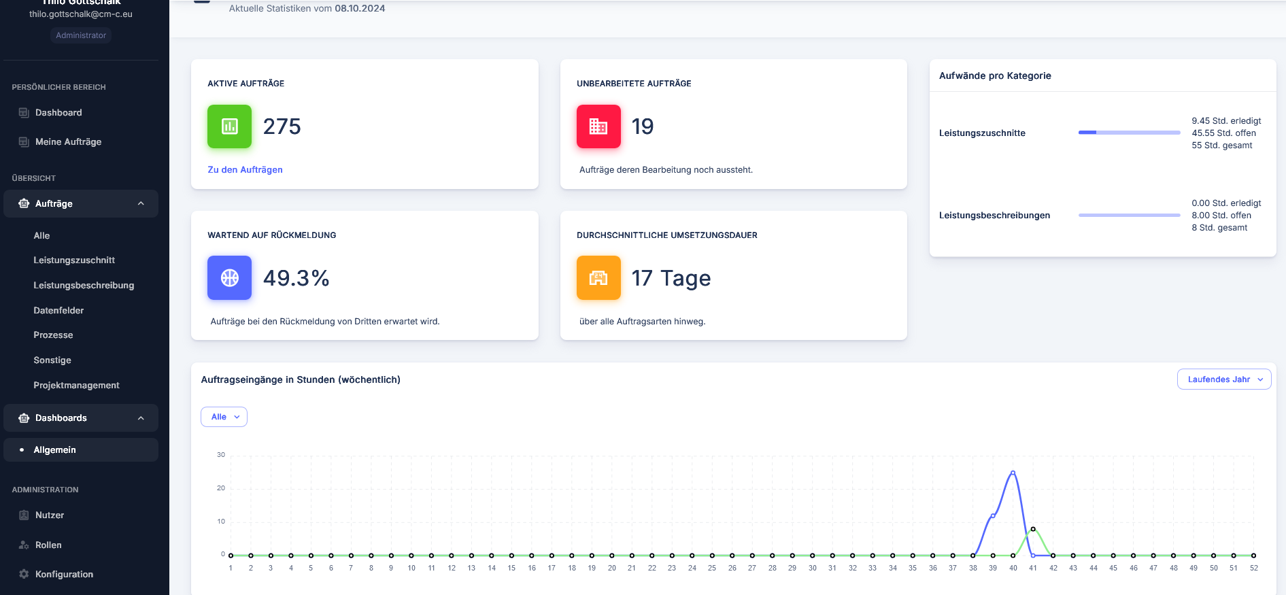Viewport: 1286px width, 595px height.
Task: Open Nutzer administration page
Action: coord(50,515)
